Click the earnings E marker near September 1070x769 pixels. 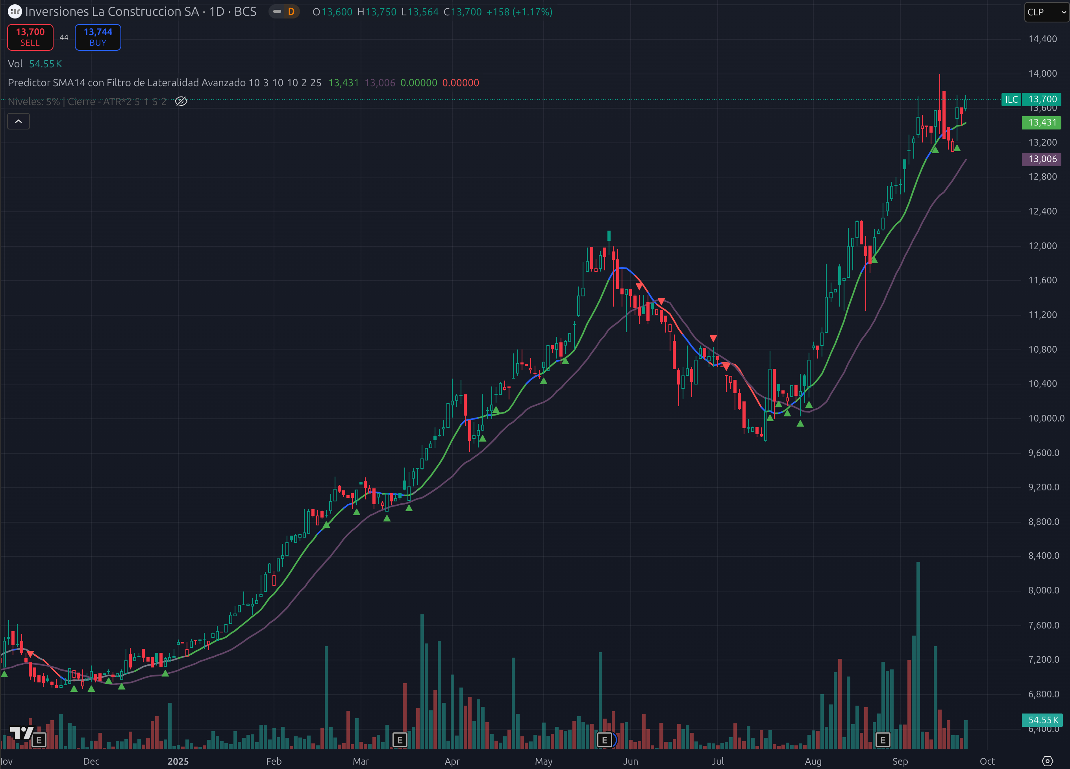coord(883,740)
